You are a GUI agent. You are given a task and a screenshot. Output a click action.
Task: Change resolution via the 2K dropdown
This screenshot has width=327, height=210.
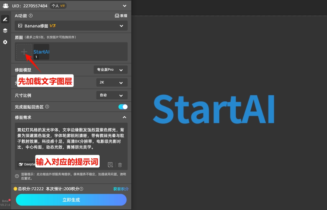pyautogui.click(x=112, y=82)
